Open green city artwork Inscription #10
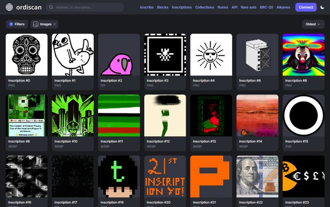This screenshot has height=207, width=330. tap(73, 115)
